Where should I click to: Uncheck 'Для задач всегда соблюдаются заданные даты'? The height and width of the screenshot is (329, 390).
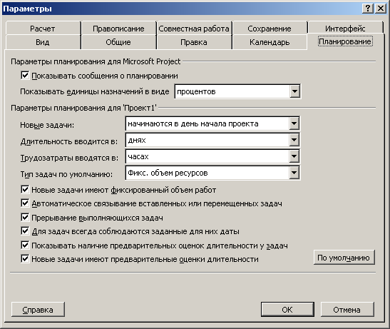tap(25, 231)
